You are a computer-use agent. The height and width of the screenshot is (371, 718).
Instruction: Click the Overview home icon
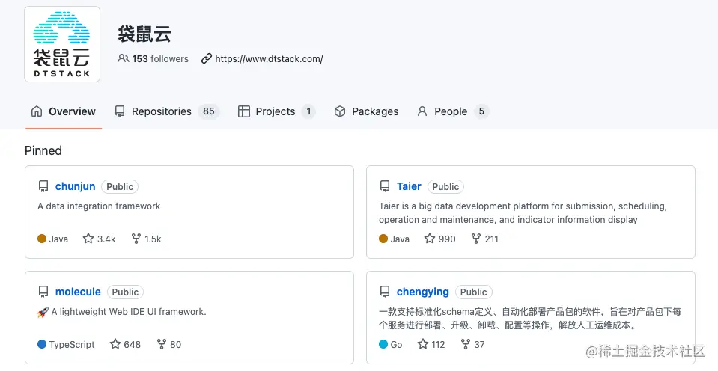pos(37,111)
